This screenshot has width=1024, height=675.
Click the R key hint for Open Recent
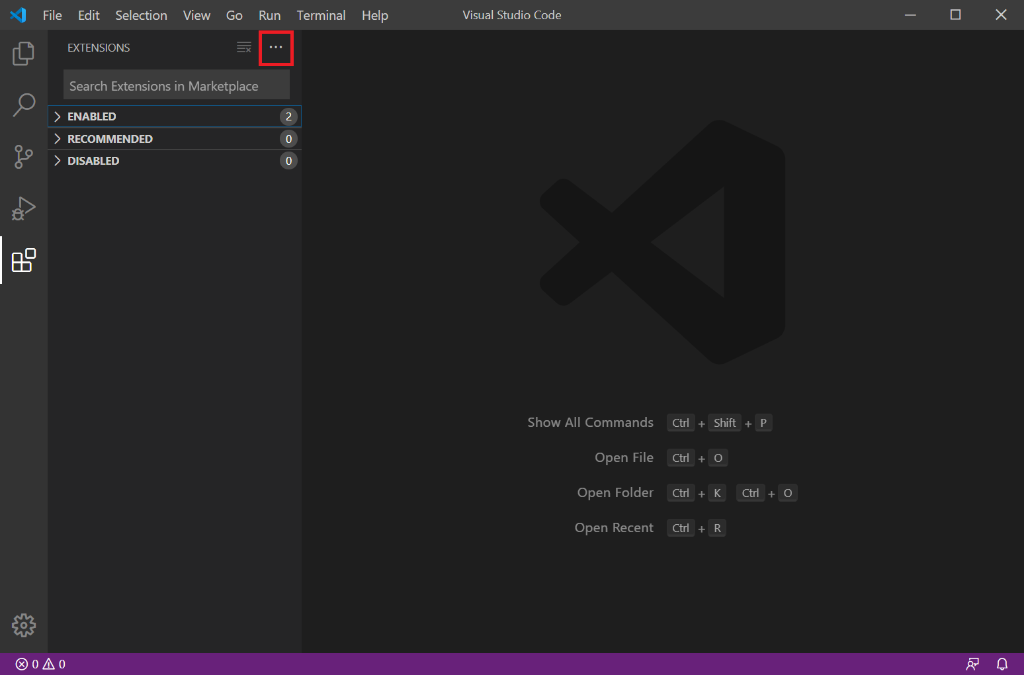click(x=717, y=528)
